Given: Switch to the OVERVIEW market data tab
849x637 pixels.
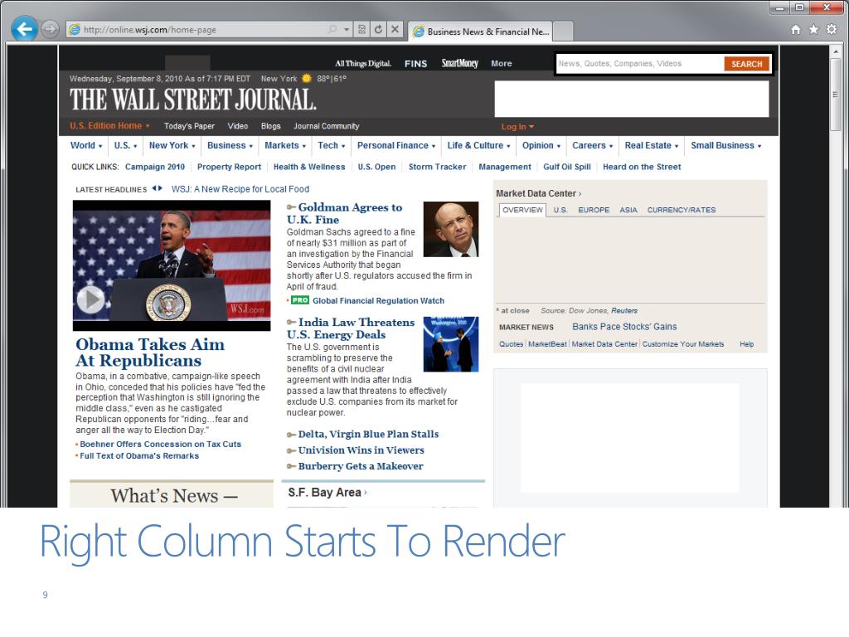Looking at the screenshot, I should [x=522, y=210].
